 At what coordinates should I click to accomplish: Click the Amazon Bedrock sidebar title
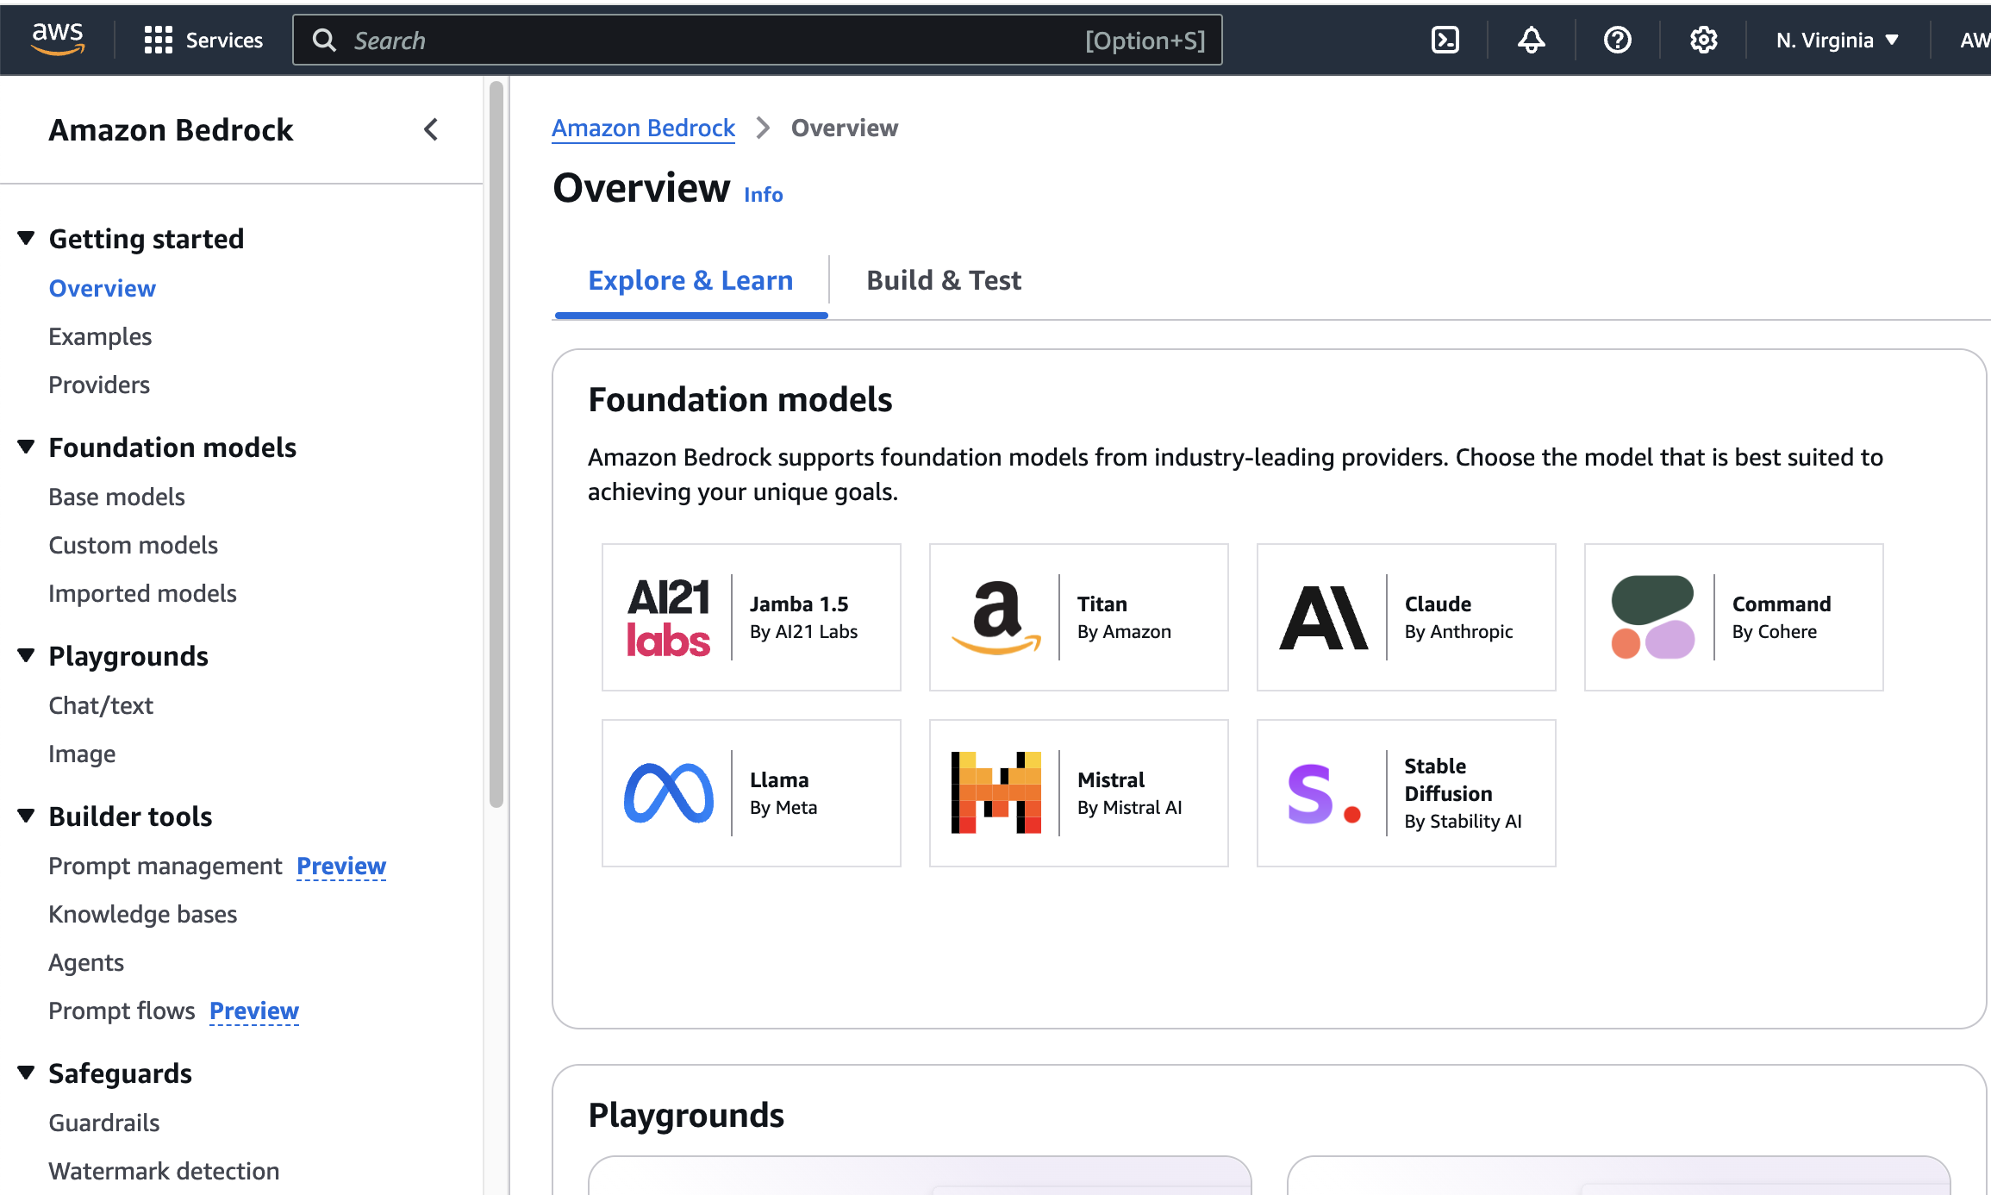(x=171, y=130)
